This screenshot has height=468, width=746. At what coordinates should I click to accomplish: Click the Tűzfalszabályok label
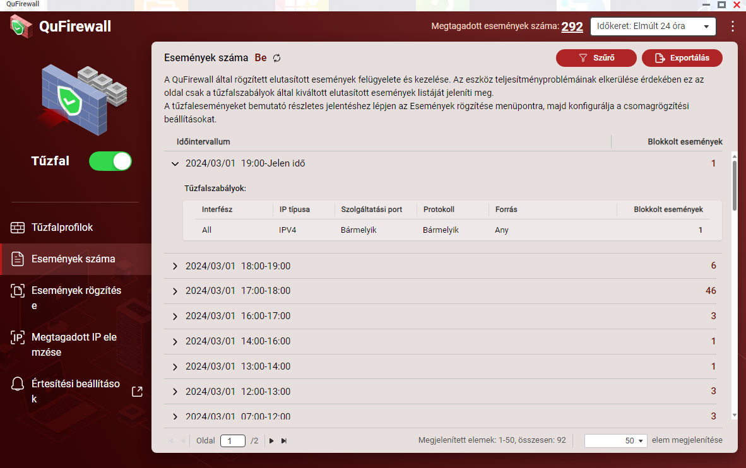pyautogui.click(x=215, y=189)
